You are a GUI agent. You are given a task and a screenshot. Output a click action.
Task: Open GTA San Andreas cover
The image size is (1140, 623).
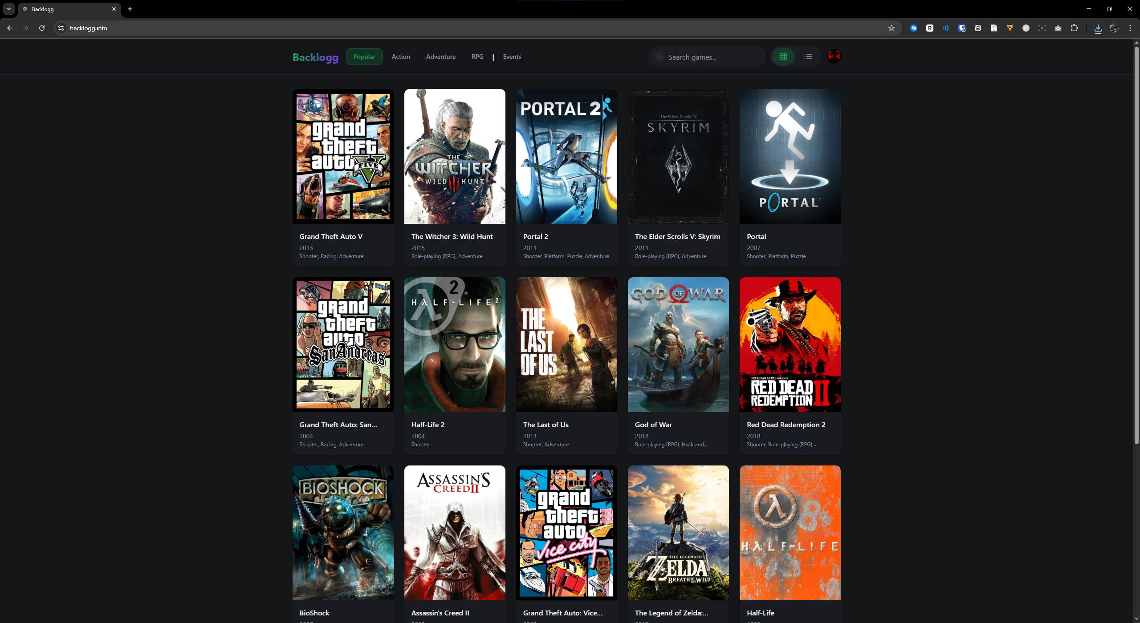coord(343,344)
